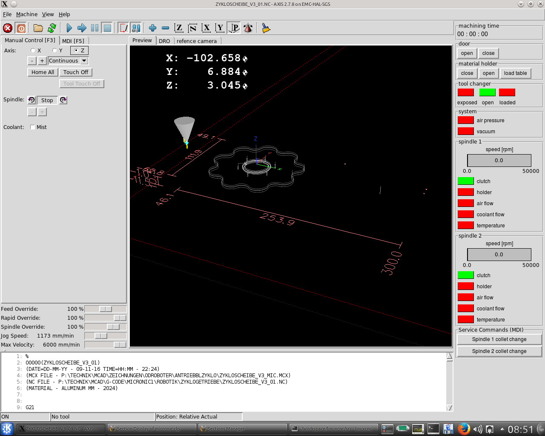Viewport: 545px width, 436px height.
Task: Open the Machine menu
Action: pos(26,14)
